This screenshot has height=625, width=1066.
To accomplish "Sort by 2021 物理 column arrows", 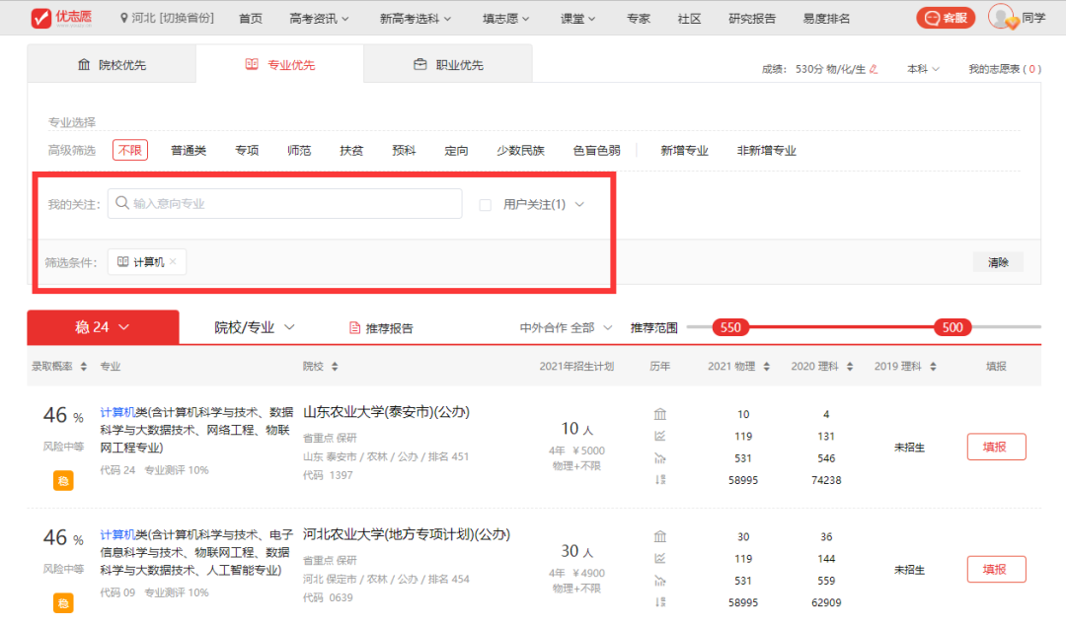I will click(764, 367).
